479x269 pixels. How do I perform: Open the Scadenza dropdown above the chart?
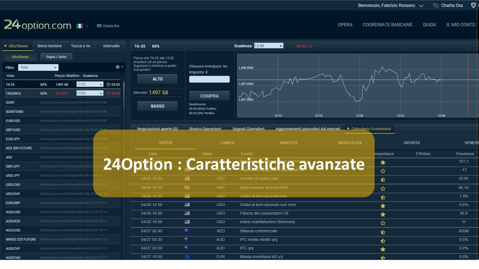pos(269,46)
